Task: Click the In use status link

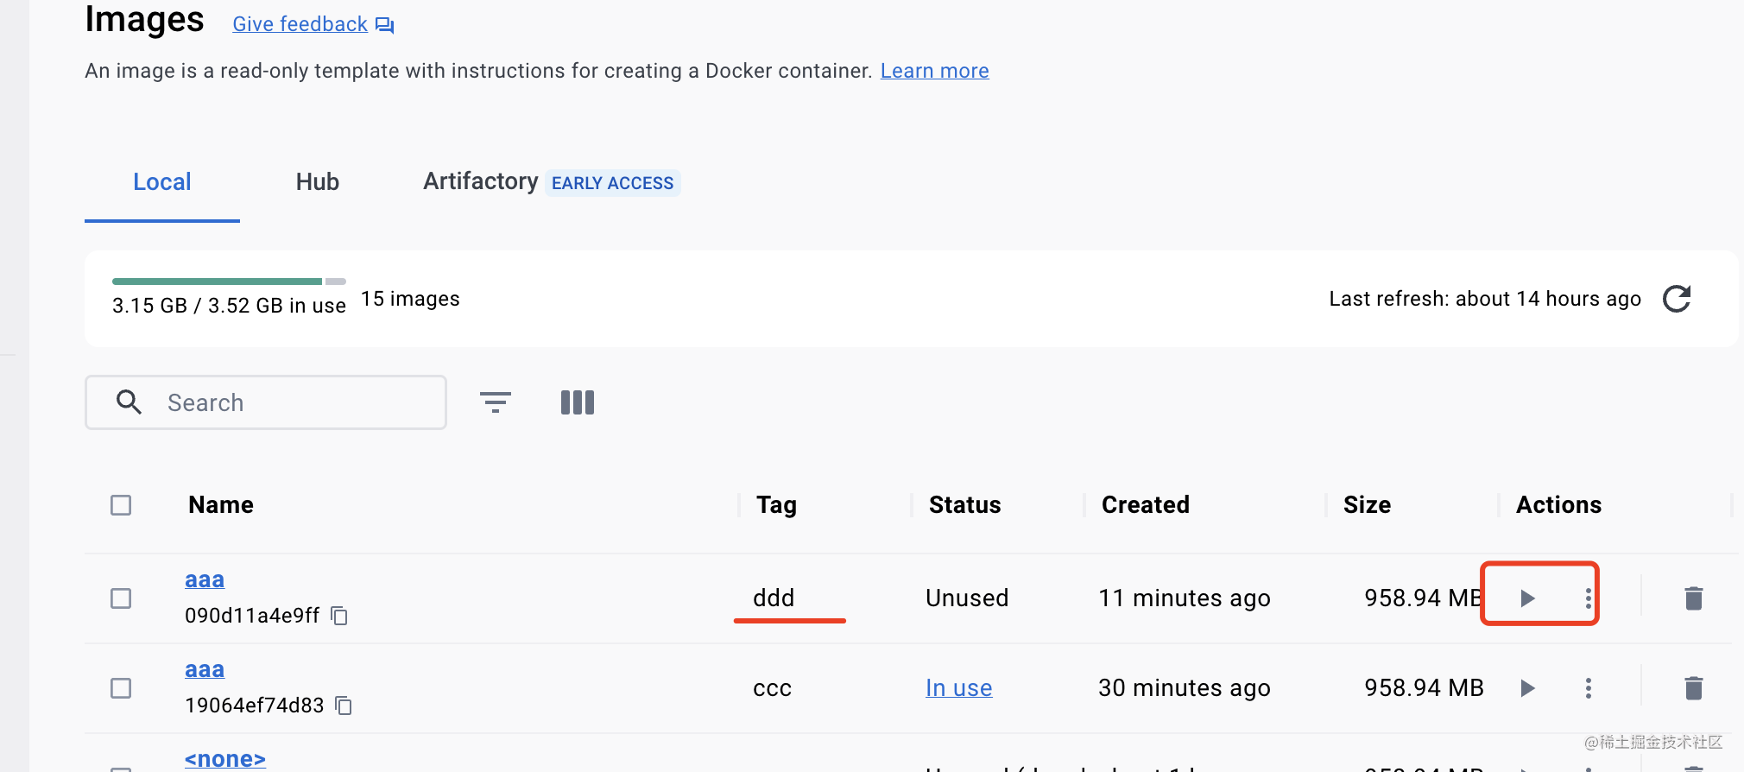Action: pyautogui.click(x=958, y=687)
